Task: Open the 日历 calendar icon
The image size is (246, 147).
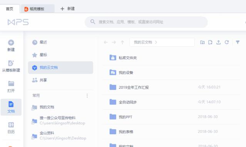Action: click(x=11, y=125)
